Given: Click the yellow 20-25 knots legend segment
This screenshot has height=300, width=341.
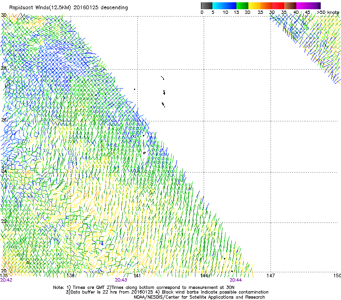Looking at the screenshot, I should coord(254,6).
